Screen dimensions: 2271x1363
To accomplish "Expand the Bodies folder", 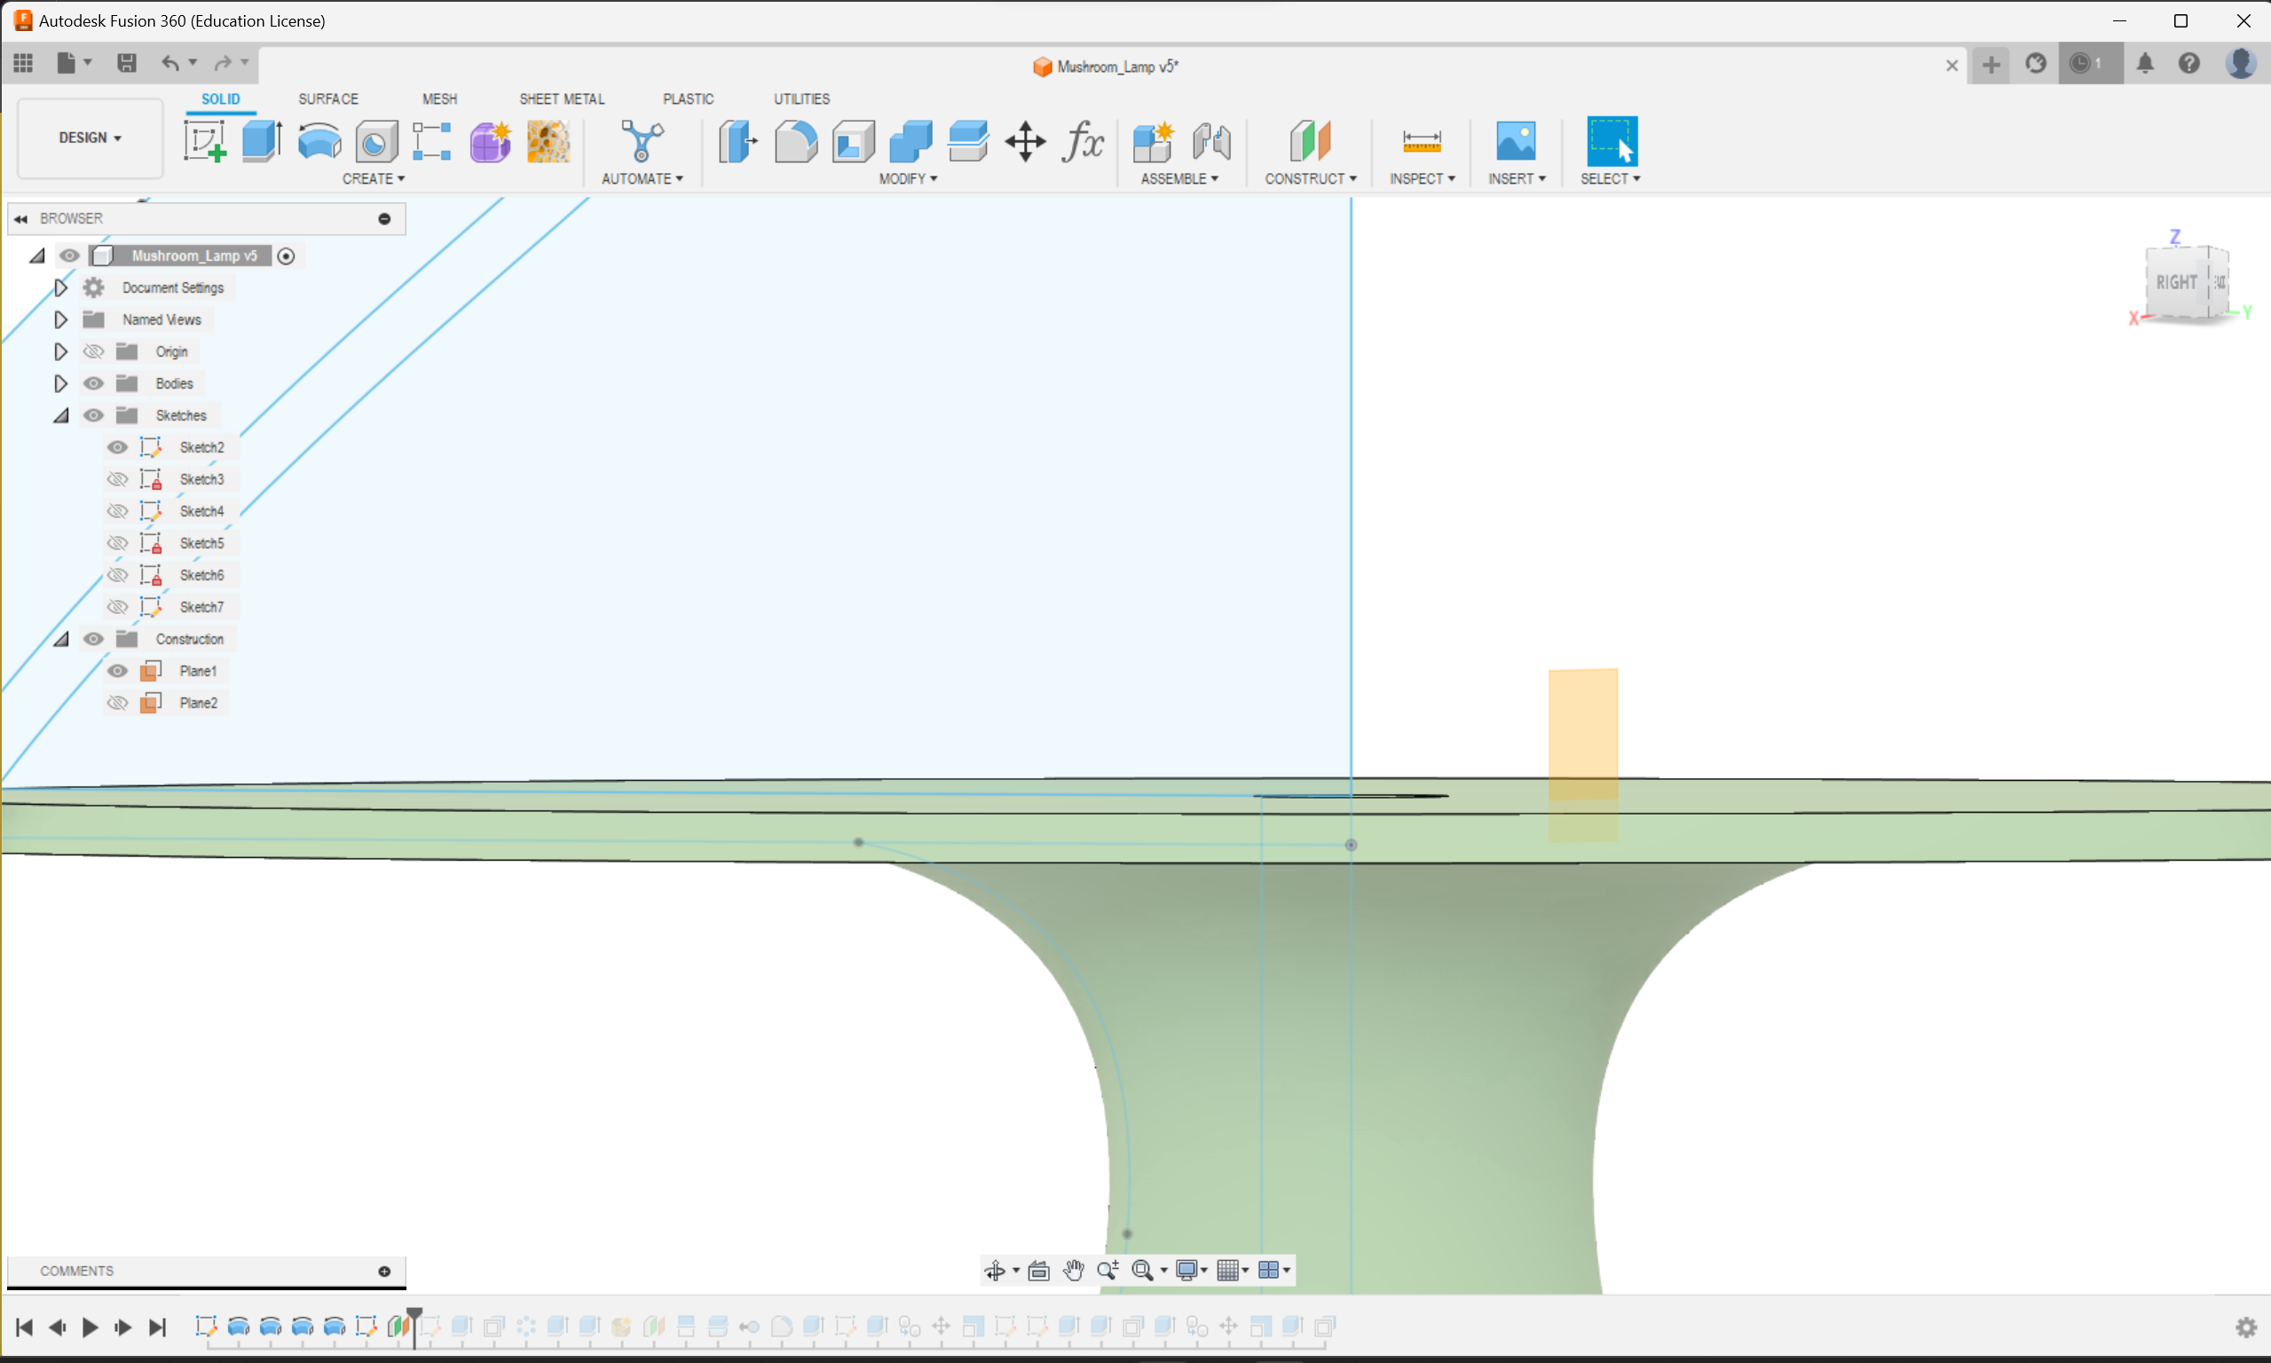I will click(x=60, y=383).
